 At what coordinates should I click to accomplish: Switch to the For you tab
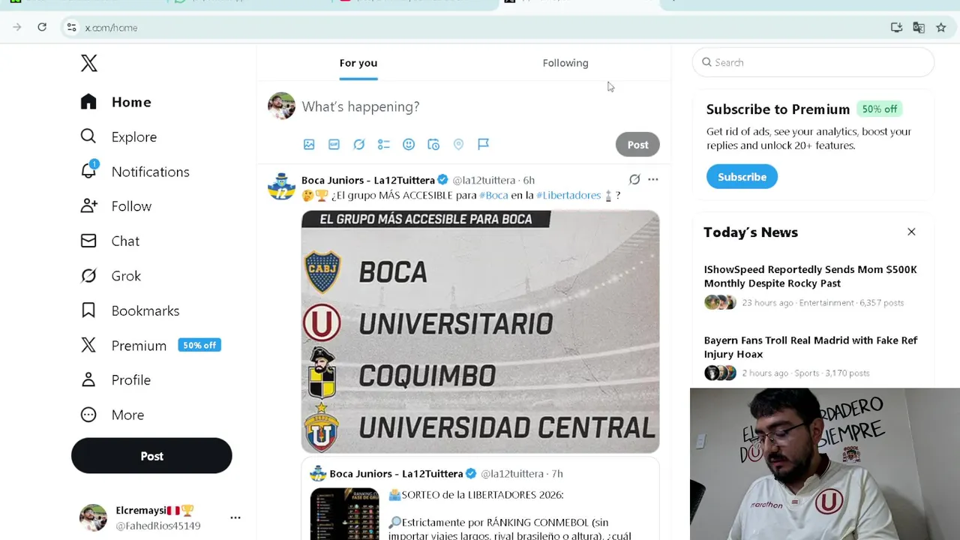click(x=358, y=63)
